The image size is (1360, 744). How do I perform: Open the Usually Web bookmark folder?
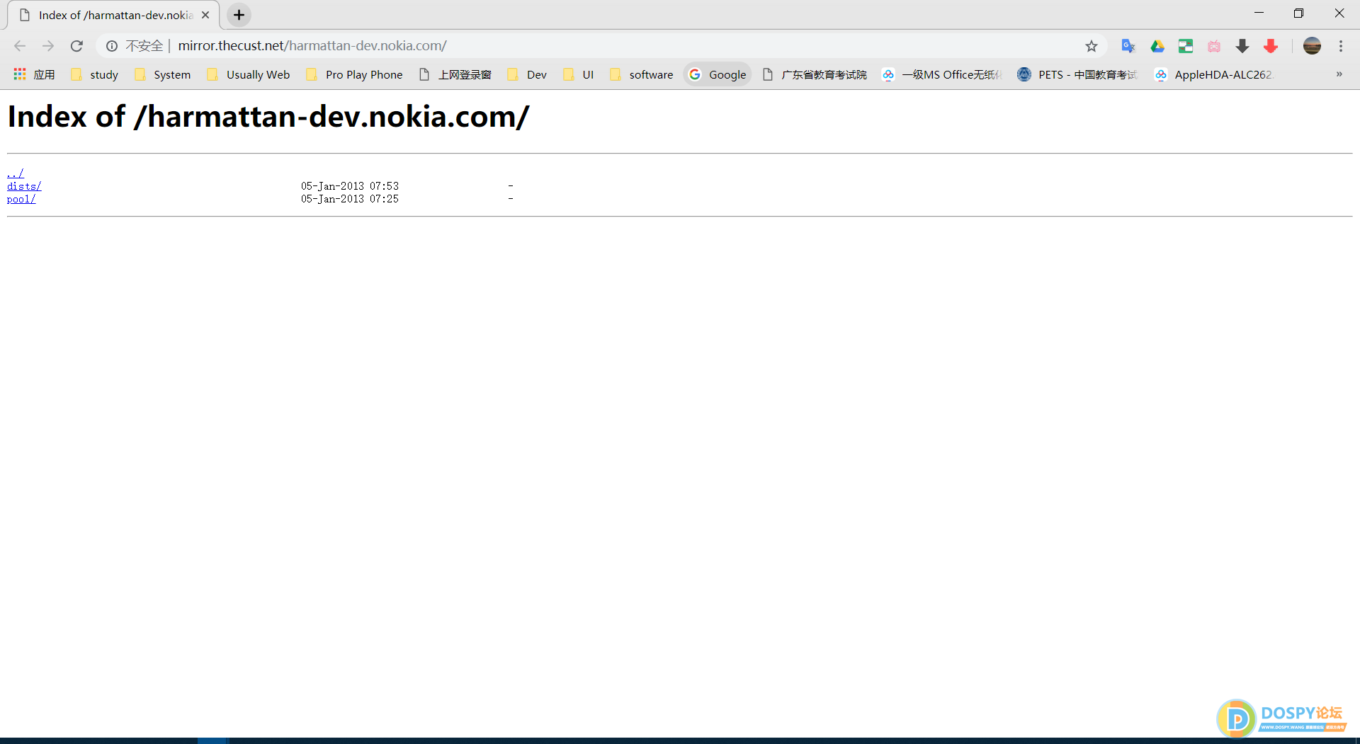pos(249,74)
